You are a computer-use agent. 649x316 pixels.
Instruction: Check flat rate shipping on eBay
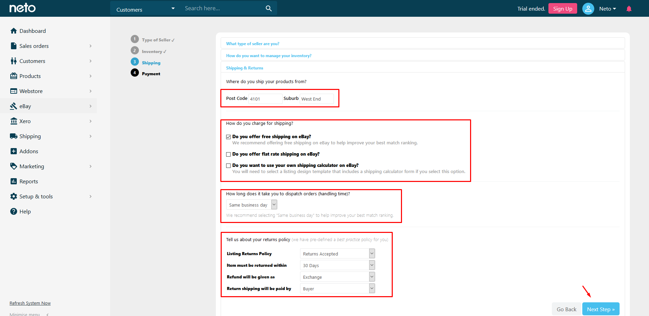click(228, 154)
